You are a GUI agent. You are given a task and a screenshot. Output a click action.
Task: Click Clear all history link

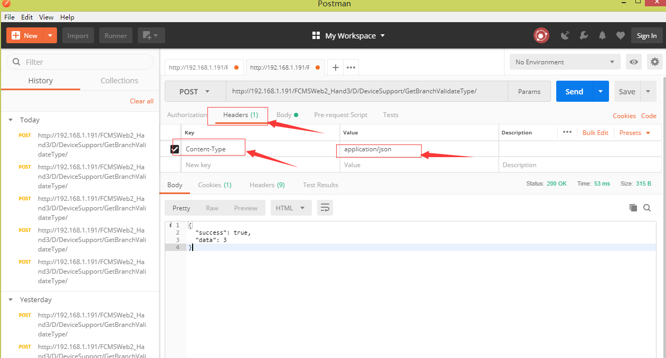pyautogui.click(x=142, y=101)
